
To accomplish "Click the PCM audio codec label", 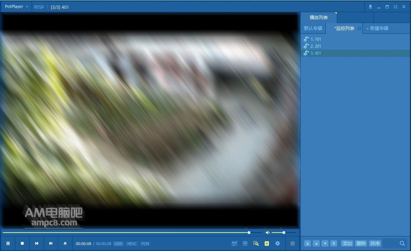I will point(145,244).
